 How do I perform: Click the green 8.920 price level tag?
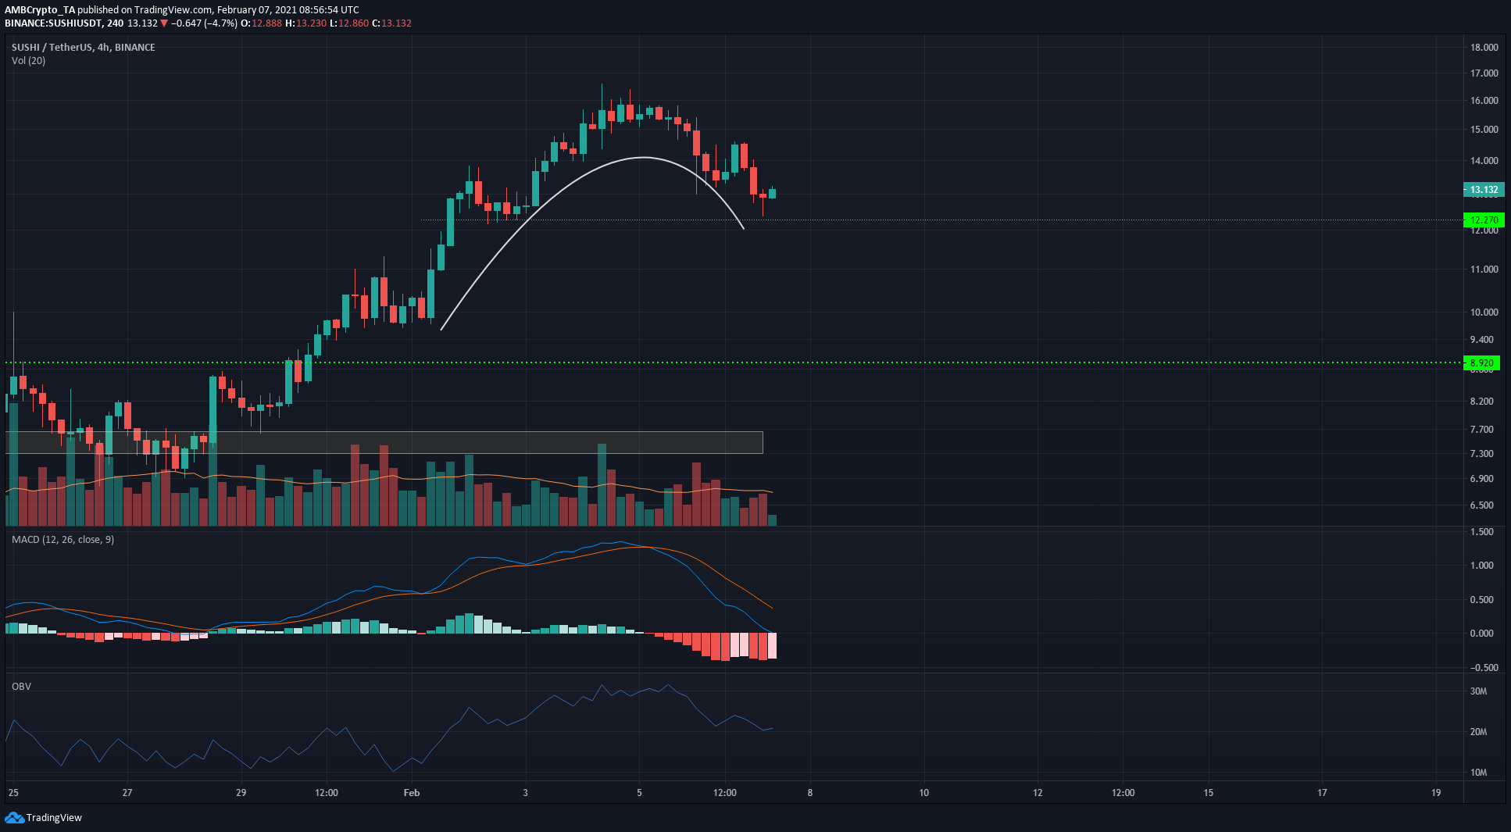click(1481, 362)
